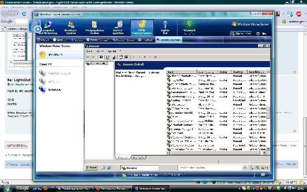Switch to Homeserver Forum taskbar button
Screen dimensions: 307x192
coord(113,189)
